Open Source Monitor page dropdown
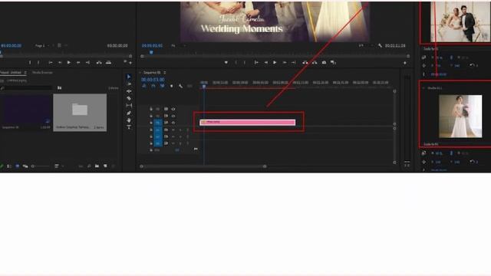The width and height of the screenshot is (491, 276). click(42, 46)
